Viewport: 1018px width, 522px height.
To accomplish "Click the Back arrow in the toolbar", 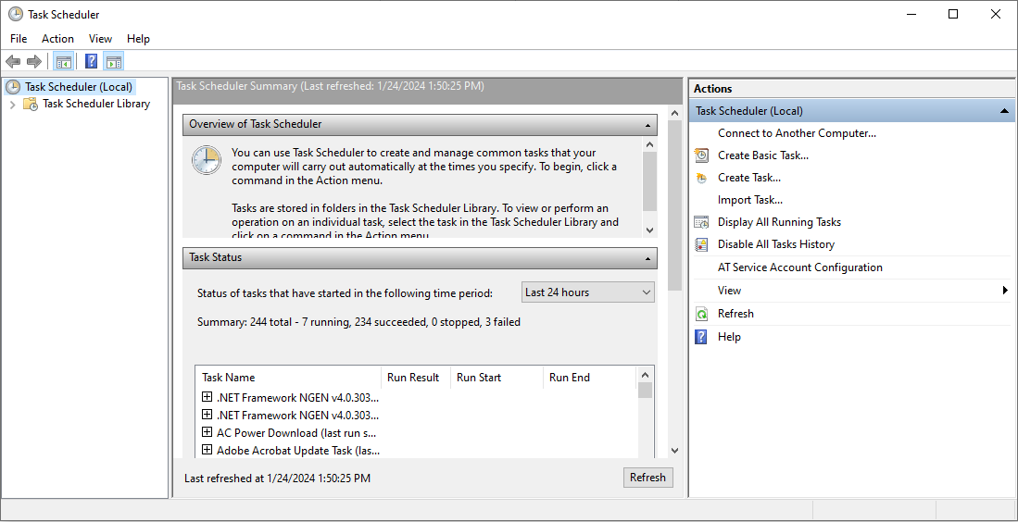I will (x=13, y=62).
